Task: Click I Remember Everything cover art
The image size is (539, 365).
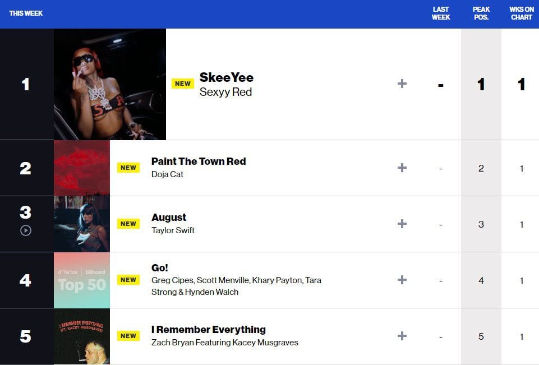Action: pyautogui.click(x=82, y=336)
